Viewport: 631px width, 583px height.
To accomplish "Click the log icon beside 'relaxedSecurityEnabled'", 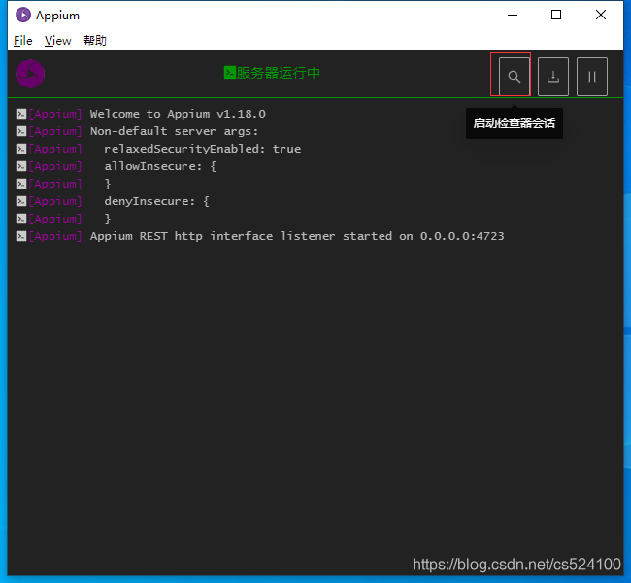I will click(21, 149).
